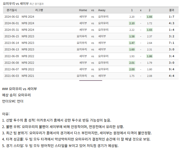Click the heading 요미우리 vs 세이부 최근 경기결과
The width and height of the screenshot is (182, 153).
coord(23,4)
